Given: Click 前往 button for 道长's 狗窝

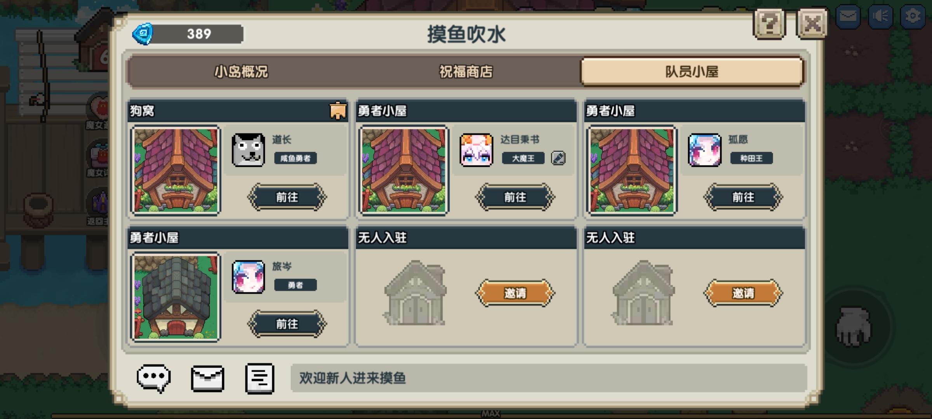Looking at the screenshot, I should 287,197.
